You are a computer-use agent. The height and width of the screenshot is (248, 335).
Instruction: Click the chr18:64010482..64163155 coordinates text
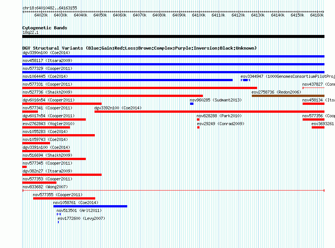(x=50, y=8)
